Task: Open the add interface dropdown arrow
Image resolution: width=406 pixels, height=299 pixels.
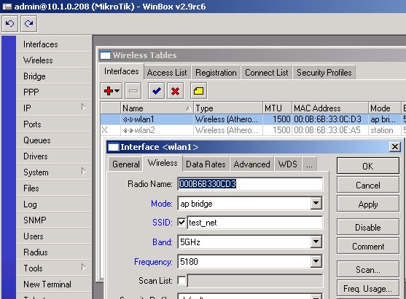Action: 117,91
